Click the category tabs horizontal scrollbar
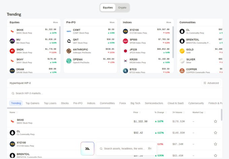 pos(59,108)
